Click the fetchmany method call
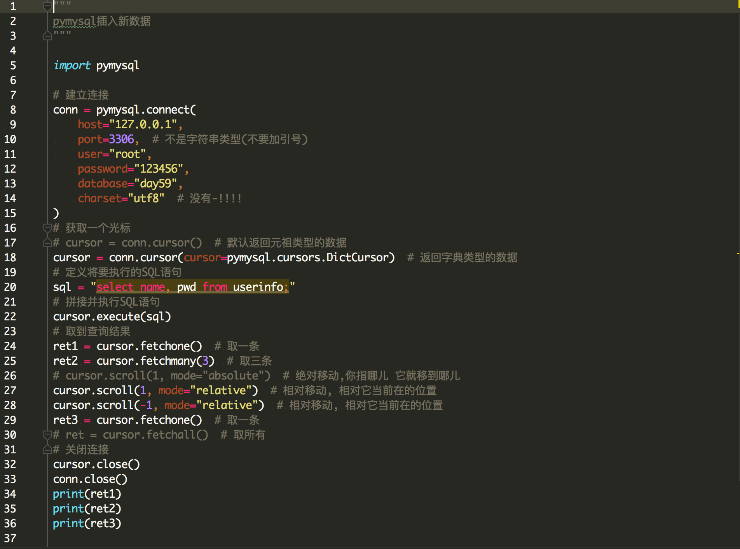 168,361
